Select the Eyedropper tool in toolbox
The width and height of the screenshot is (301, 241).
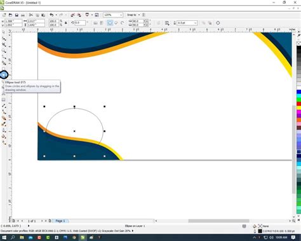(x=4, y=124)
